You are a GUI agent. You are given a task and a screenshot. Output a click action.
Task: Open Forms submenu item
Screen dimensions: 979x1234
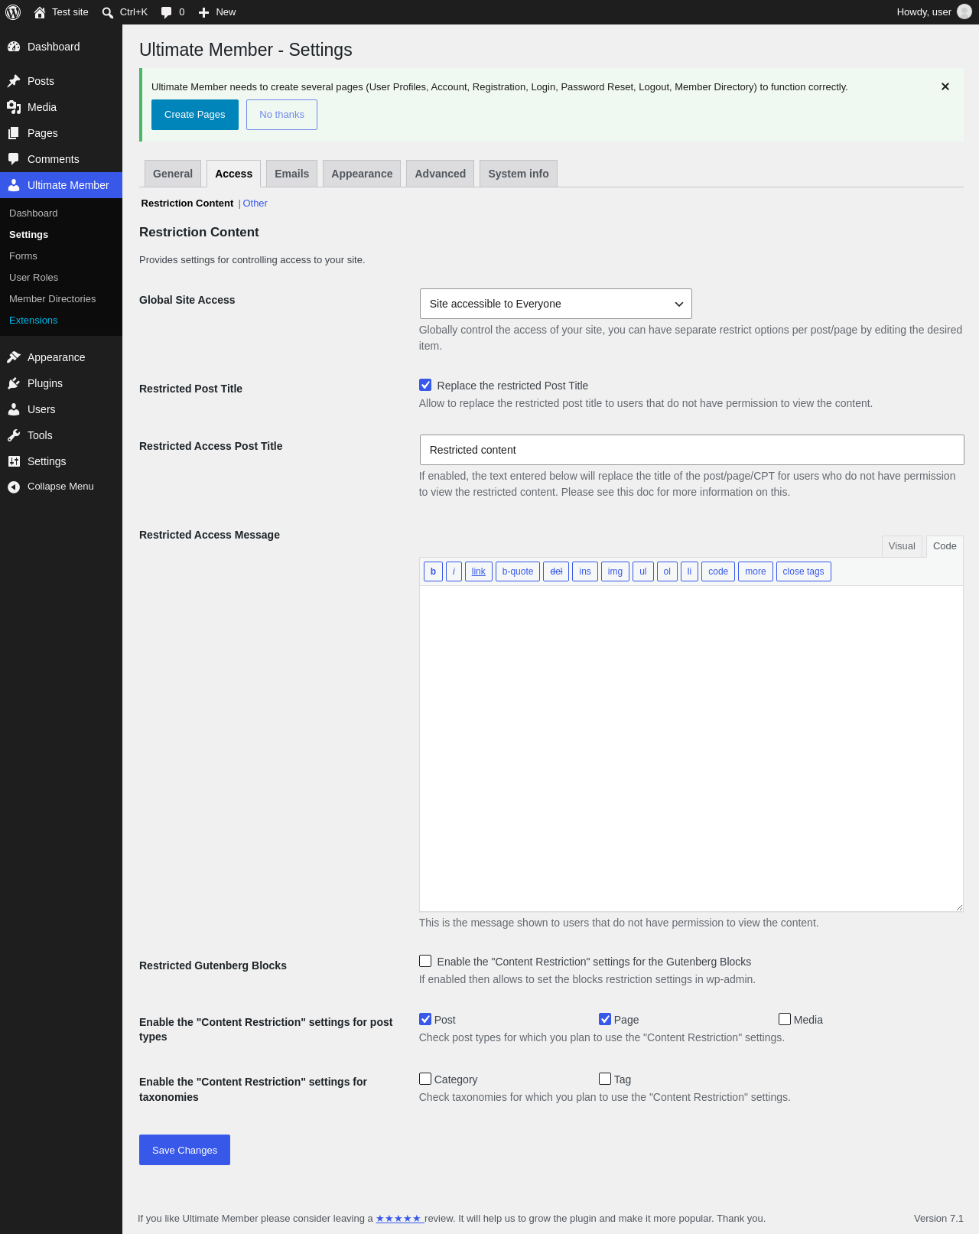[23, 256]
